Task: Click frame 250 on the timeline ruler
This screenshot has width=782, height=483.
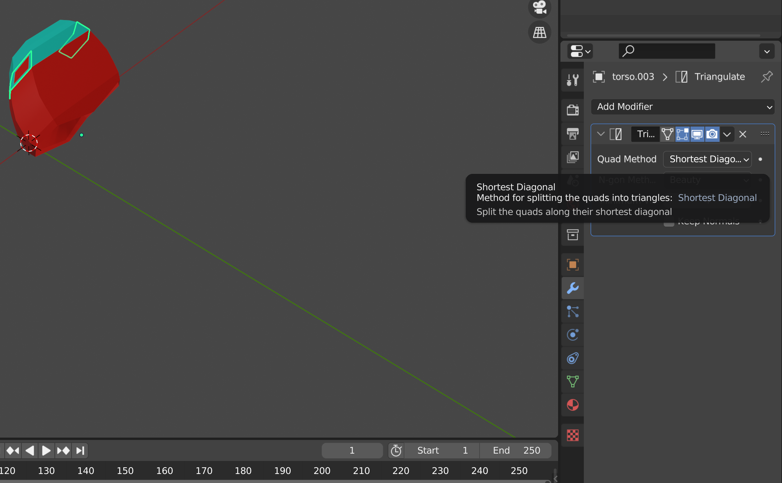Action: (x=519, y=471)
